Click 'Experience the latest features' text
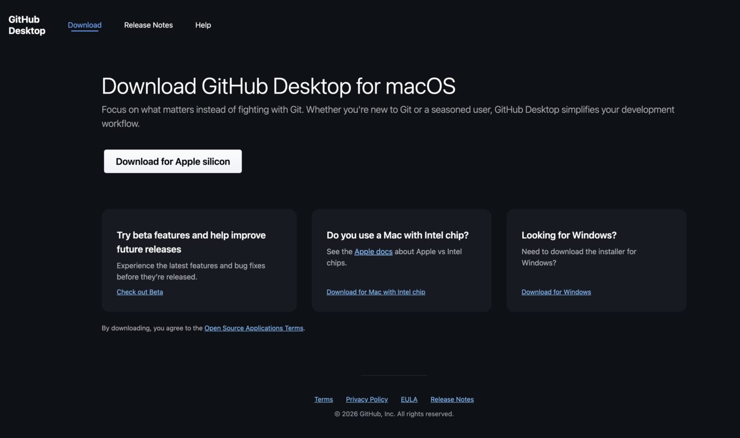Viewport: 740px width, 438px height. [x=191, y=271]
